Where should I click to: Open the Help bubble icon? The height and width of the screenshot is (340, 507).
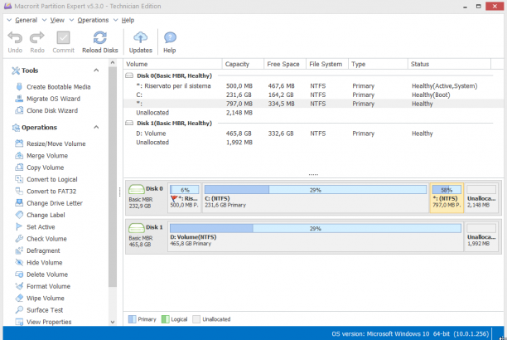coord(170,37)
